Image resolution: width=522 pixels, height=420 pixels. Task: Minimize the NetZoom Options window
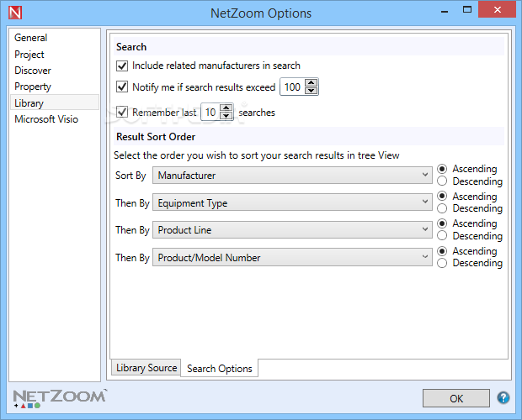click(x=444, y=12)
